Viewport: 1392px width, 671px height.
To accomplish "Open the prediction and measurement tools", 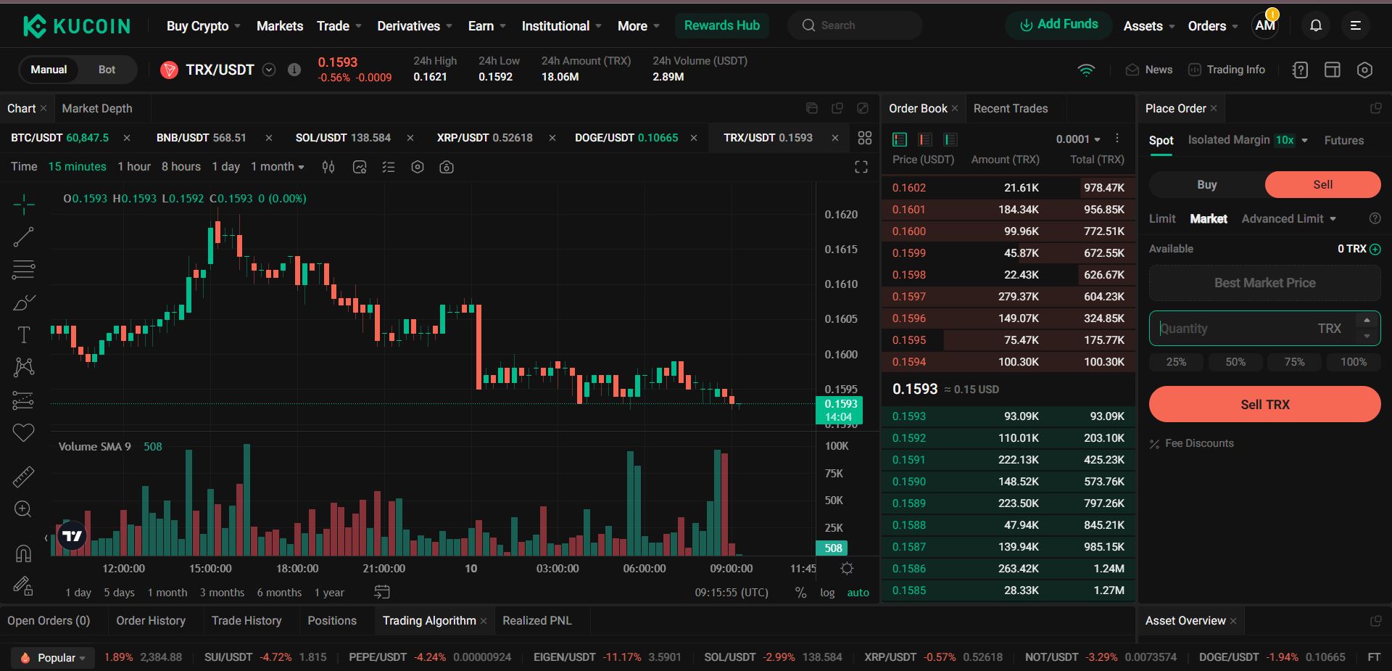I will click(23, 400).
